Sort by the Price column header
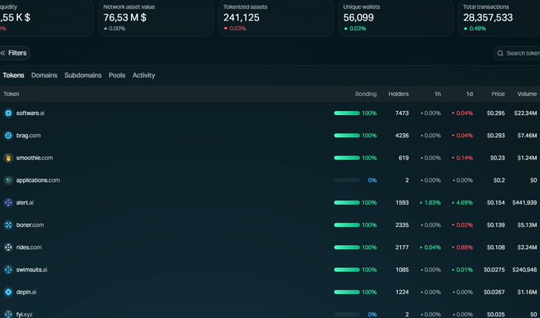 click(x=498, y=94)
